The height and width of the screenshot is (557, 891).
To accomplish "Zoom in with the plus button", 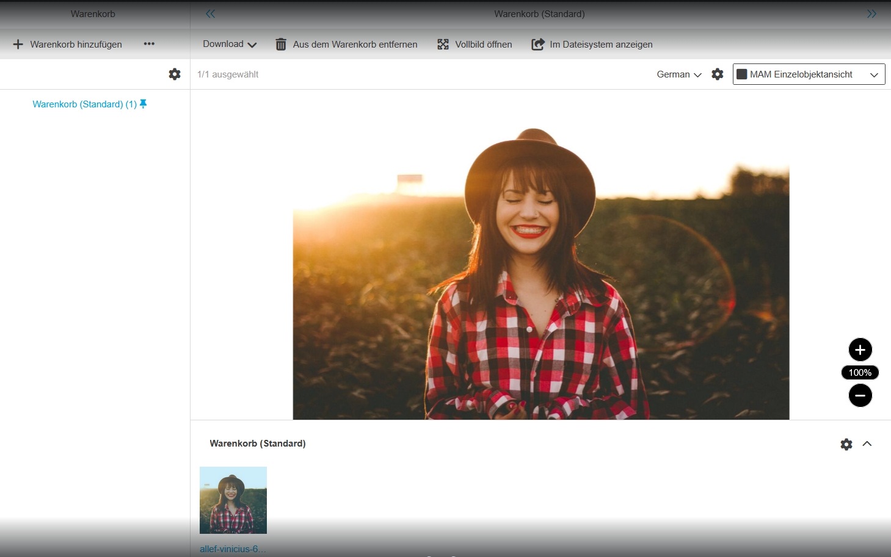I will click(x=860, y=350).
